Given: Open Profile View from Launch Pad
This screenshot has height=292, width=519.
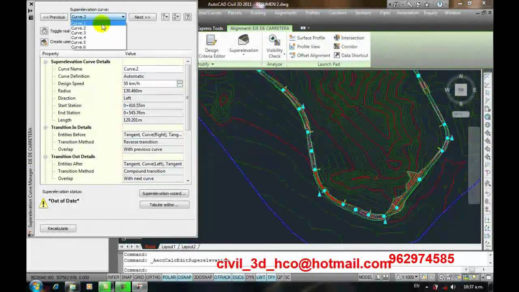Looking at the screenshot, I should [x=305, y=47].
